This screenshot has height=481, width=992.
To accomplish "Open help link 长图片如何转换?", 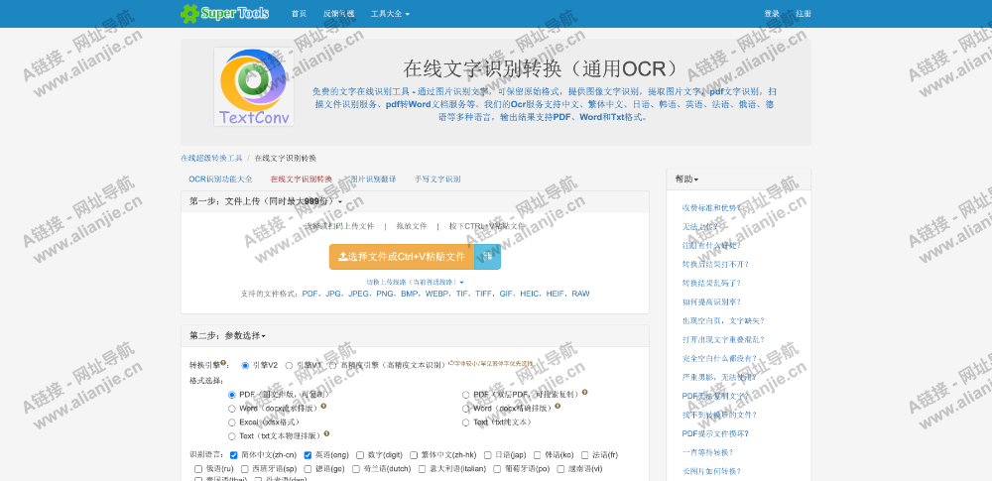I will [711, 471].
